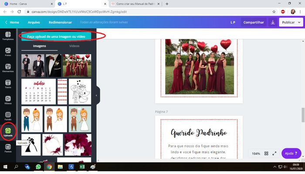Select the Uploads sidebar icon

point(8,132)
